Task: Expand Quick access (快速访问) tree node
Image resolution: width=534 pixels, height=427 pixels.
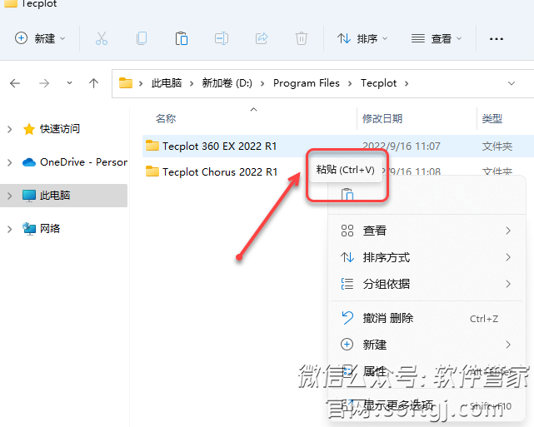Action: (9, 129)
